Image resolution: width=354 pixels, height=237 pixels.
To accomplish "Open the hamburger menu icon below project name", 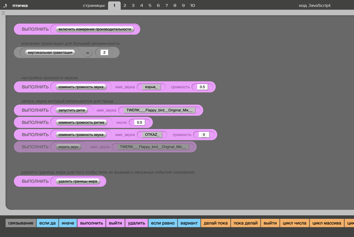I will click(3, 13).
